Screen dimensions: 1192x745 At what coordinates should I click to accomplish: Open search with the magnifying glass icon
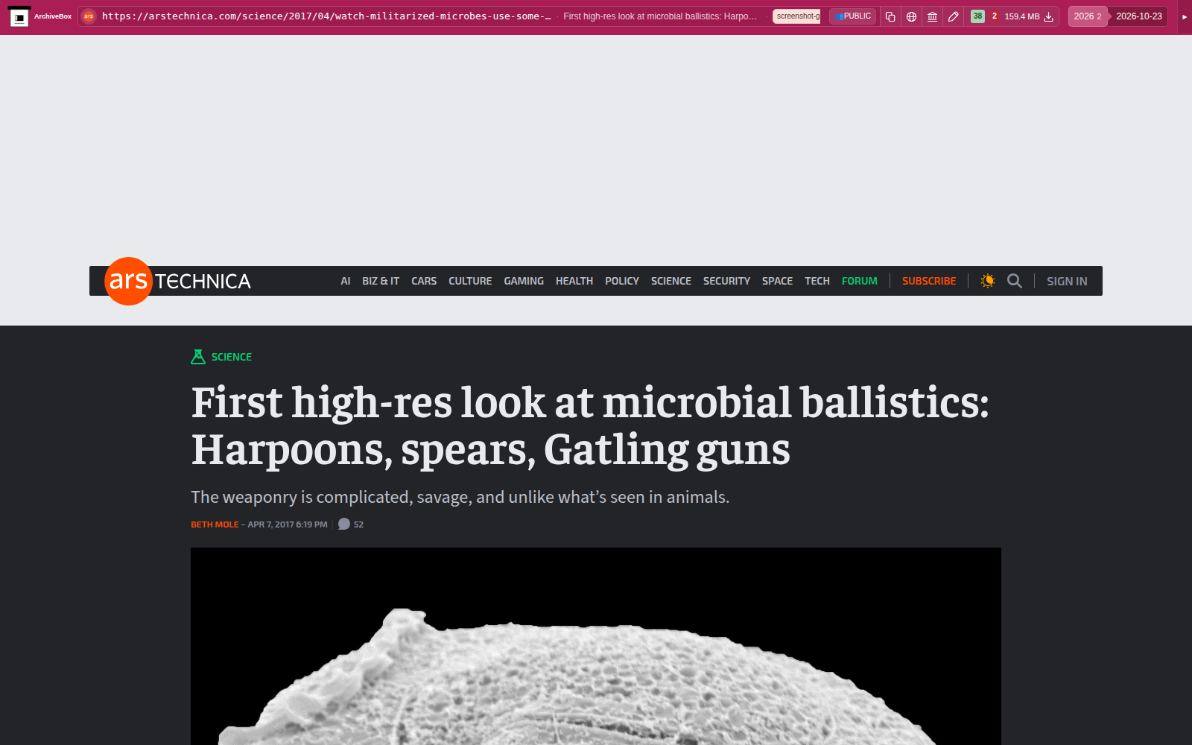point(1015,281)
